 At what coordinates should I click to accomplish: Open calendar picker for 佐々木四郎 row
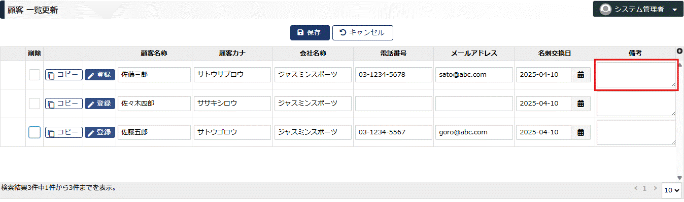click(581, 104)
